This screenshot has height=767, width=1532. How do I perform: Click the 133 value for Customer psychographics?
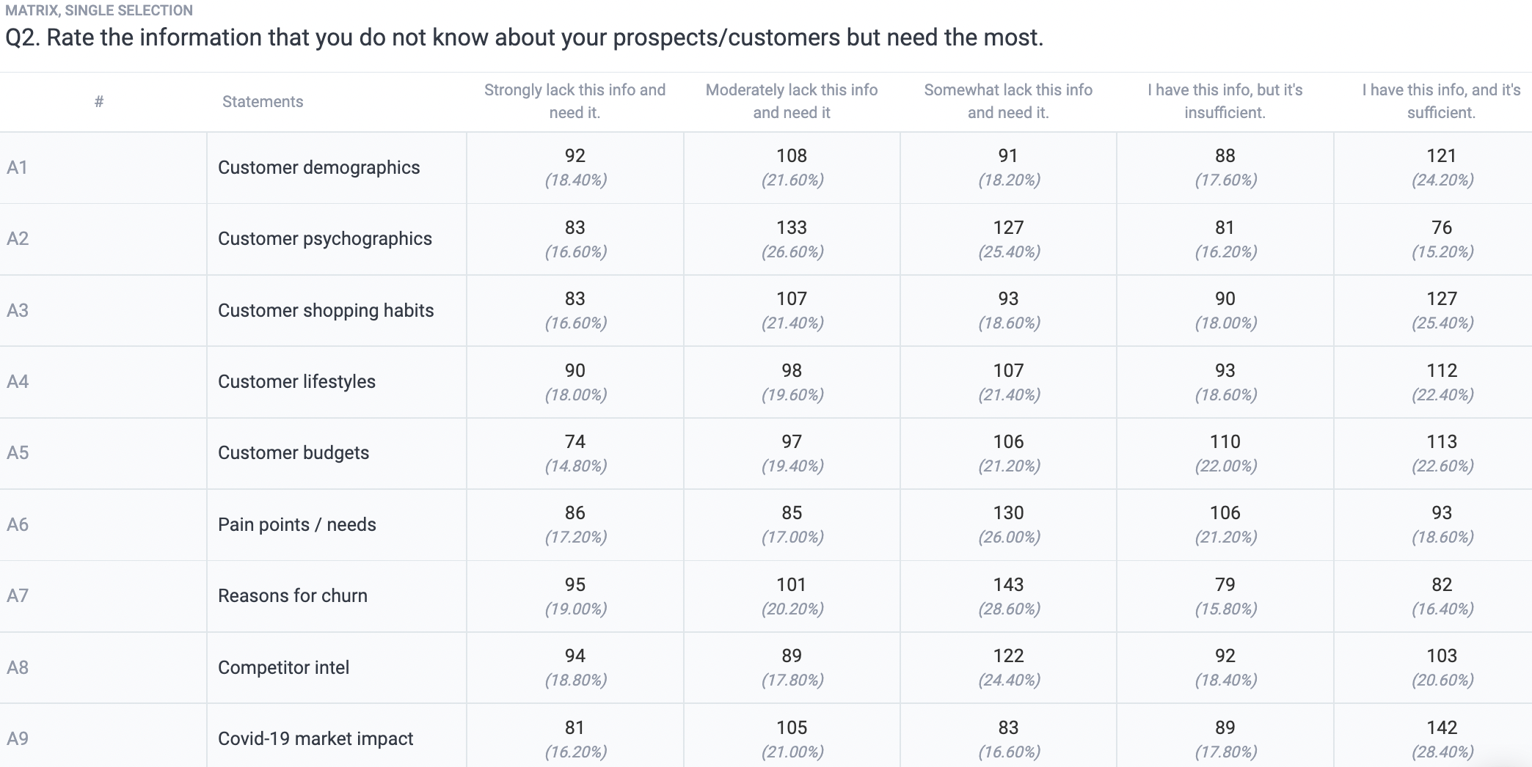click(792, 227)
